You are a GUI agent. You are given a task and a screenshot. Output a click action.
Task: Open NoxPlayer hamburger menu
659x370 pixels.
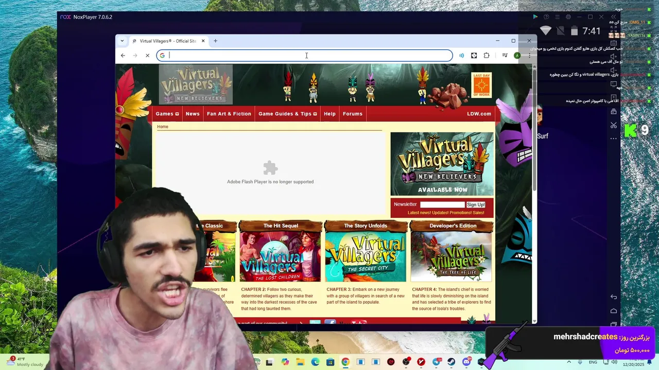point(557,17)
